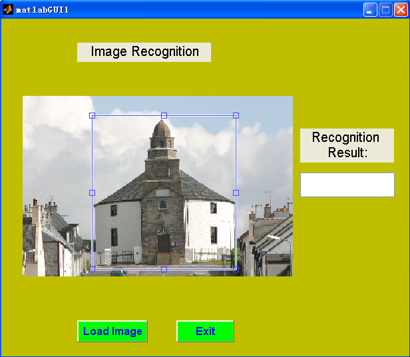Click the green Exit button
This screenshot has height=357, width=410.
205,331
